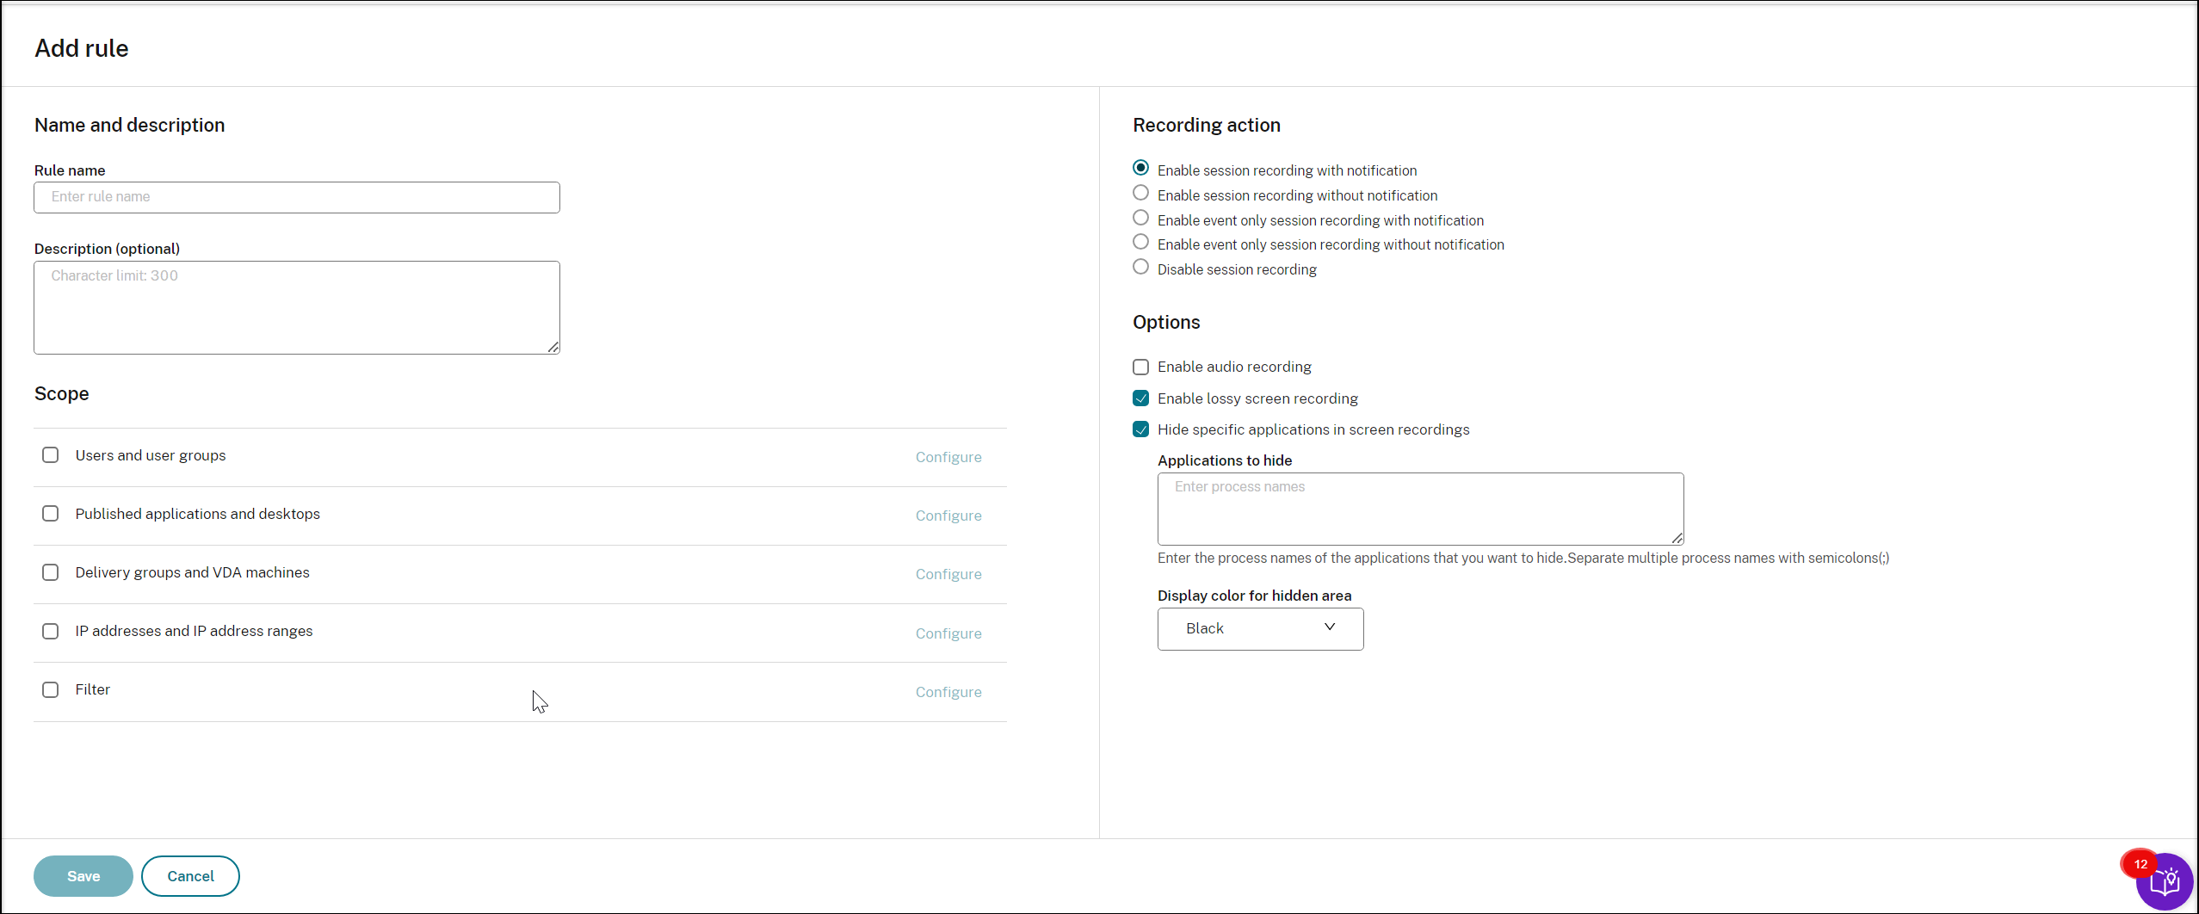Select event only recording without notification

1140,243
